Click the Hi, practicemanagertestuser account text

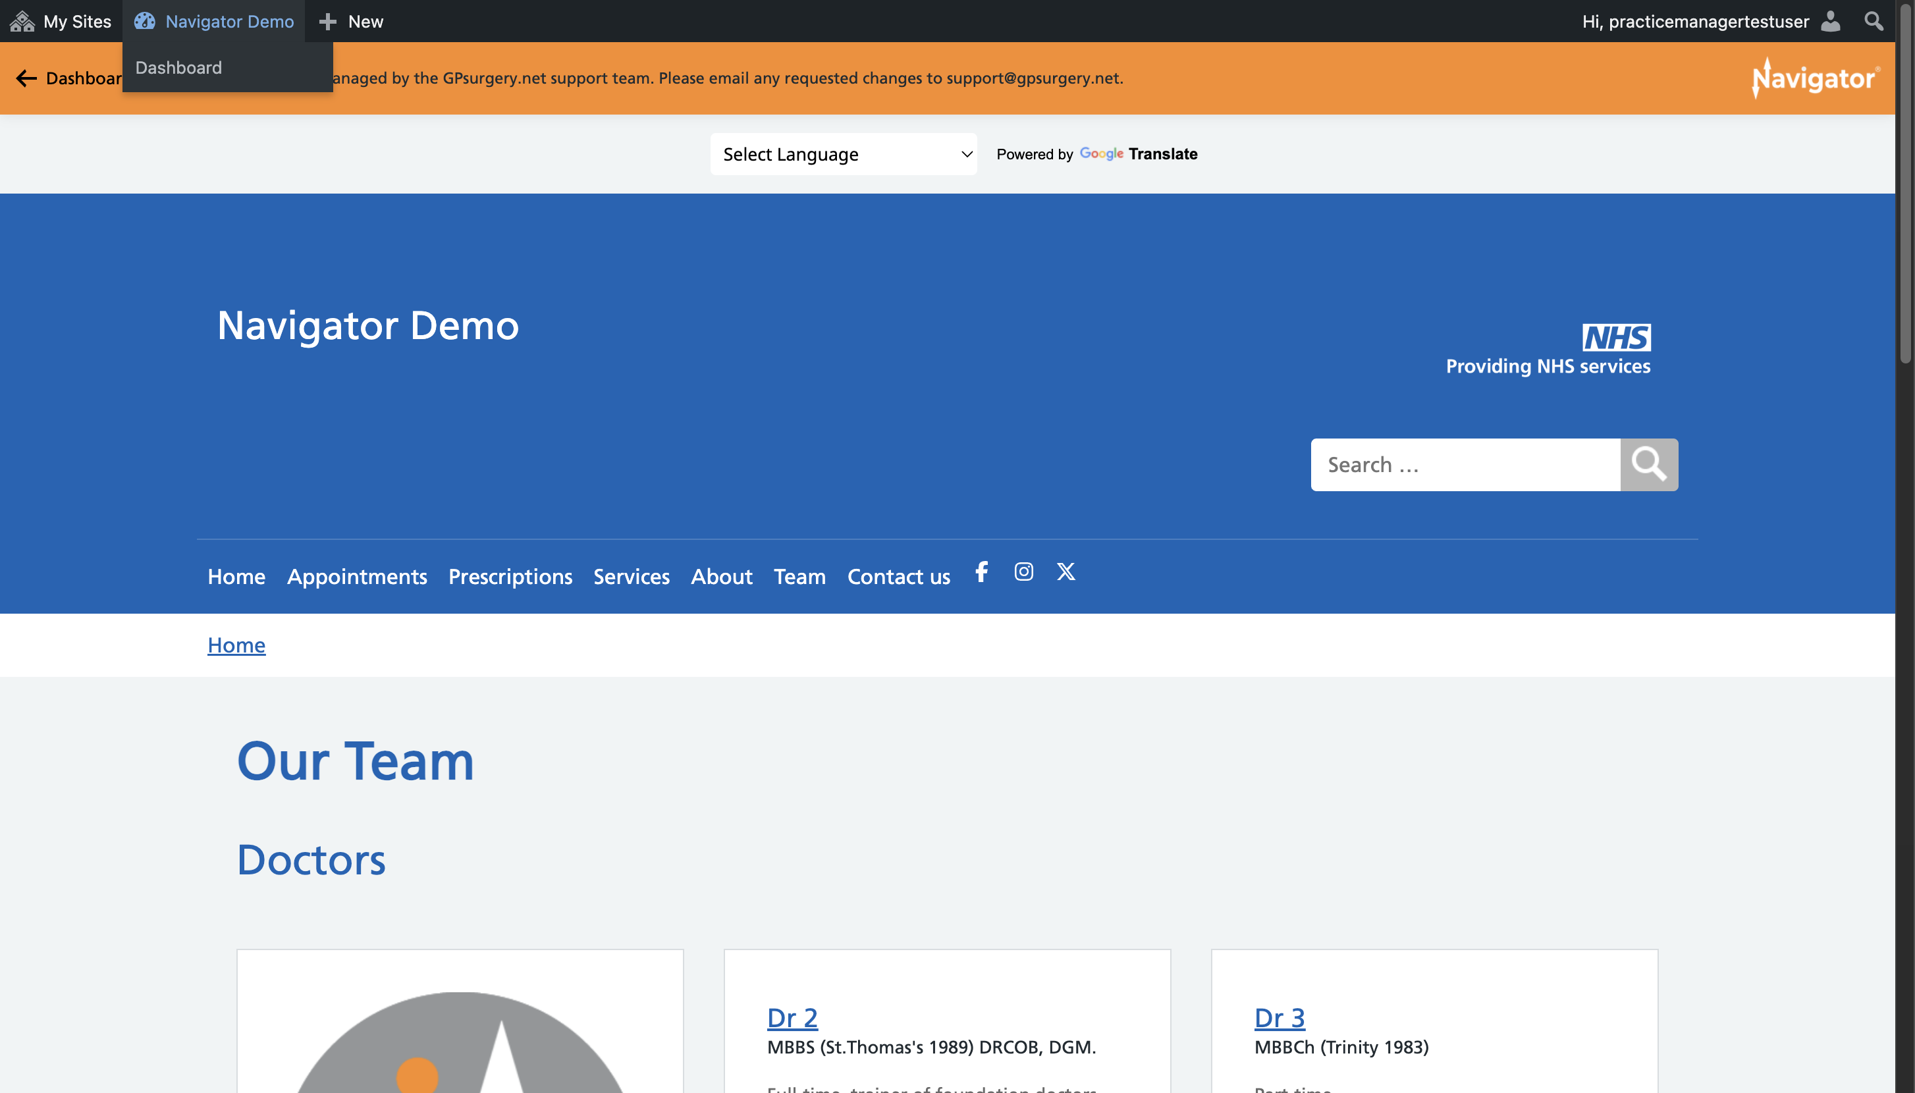(x=1696, y=21)
